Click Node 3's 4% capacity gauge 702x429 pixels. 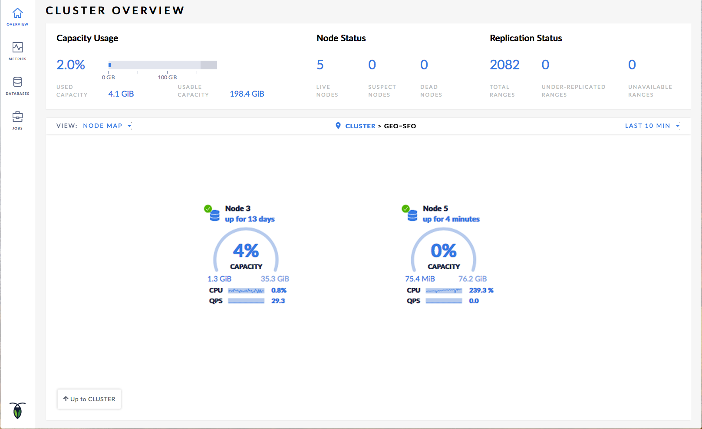[246, 251]
